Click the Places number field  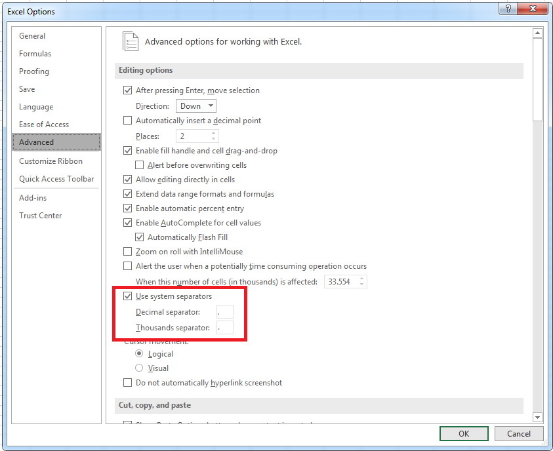click(194, 136)
